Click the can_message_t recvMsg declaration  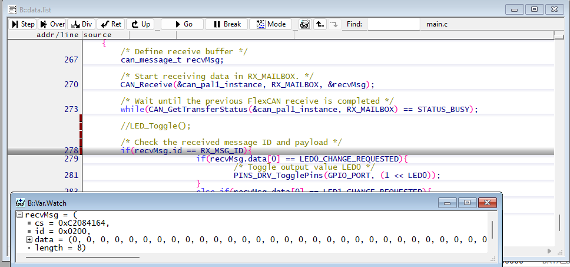click(x=173, y=60)
